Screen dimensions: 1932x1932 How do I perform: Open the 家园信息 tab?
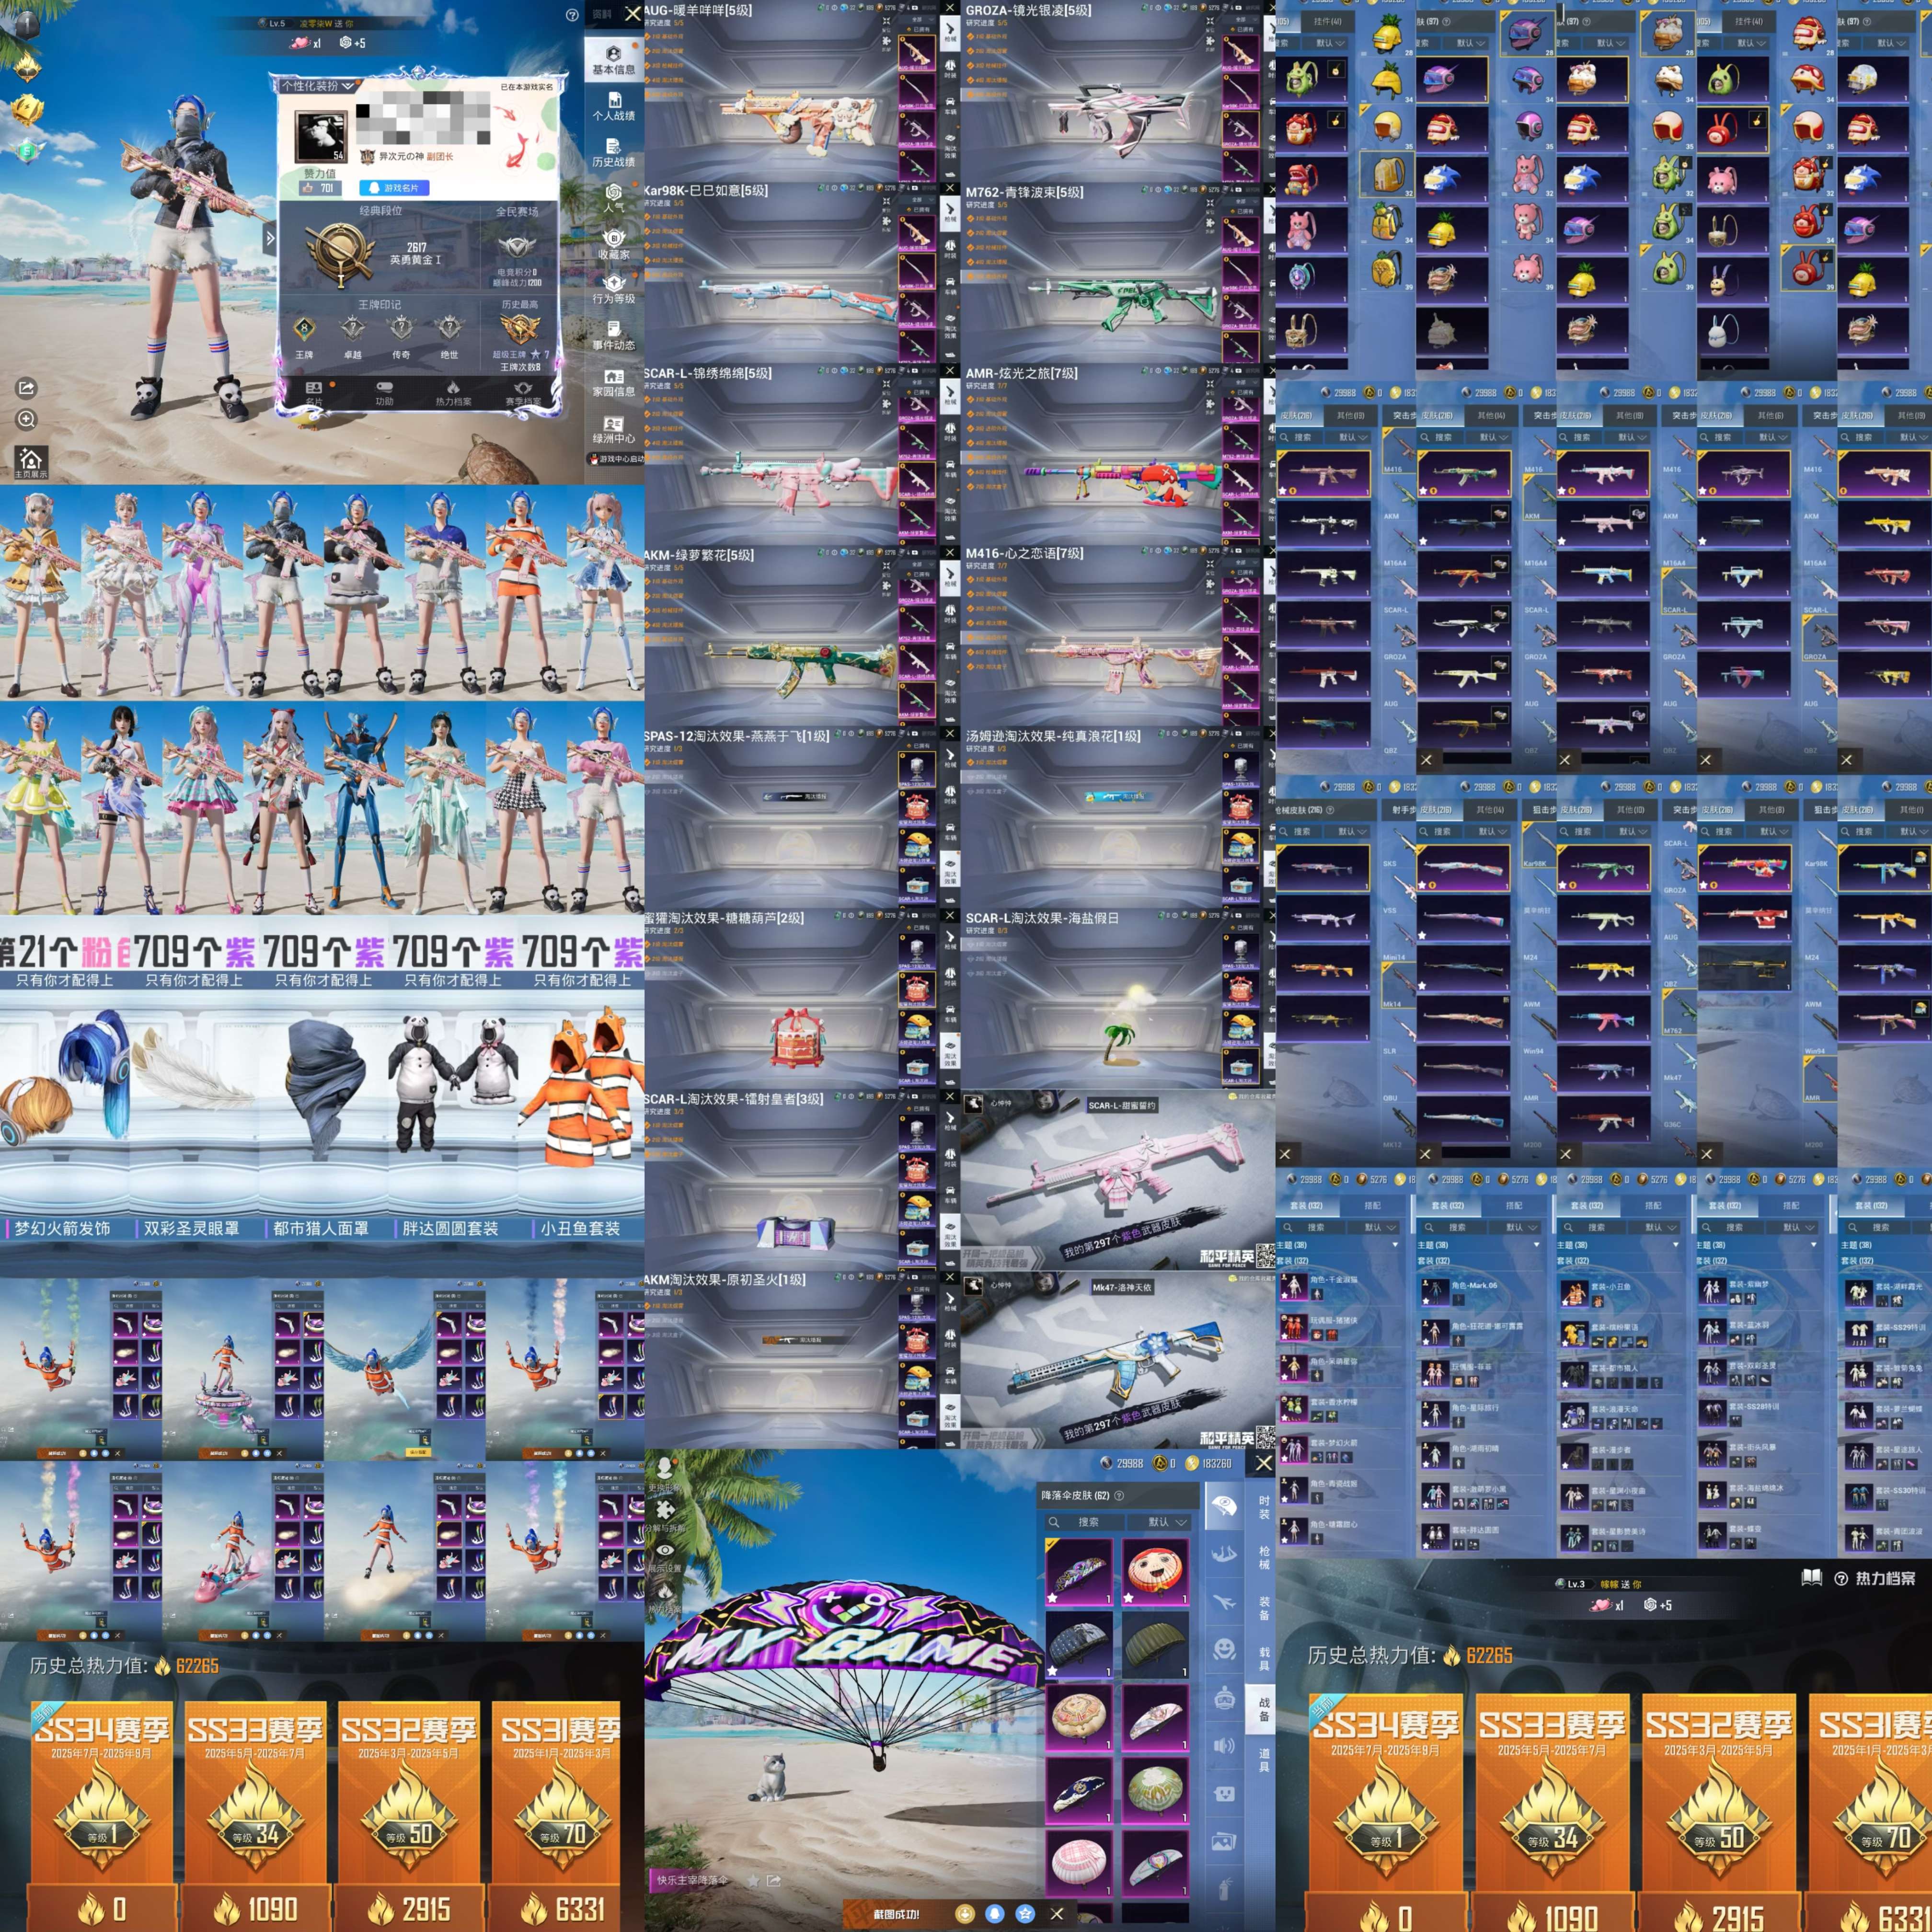614,383
